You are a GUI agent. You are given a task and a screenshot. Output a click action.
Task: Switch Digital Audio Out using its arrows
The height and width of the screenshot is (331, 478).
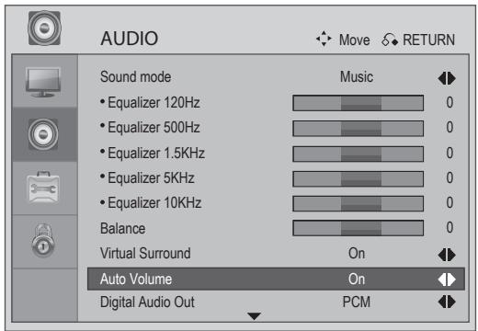coord(447,302)
